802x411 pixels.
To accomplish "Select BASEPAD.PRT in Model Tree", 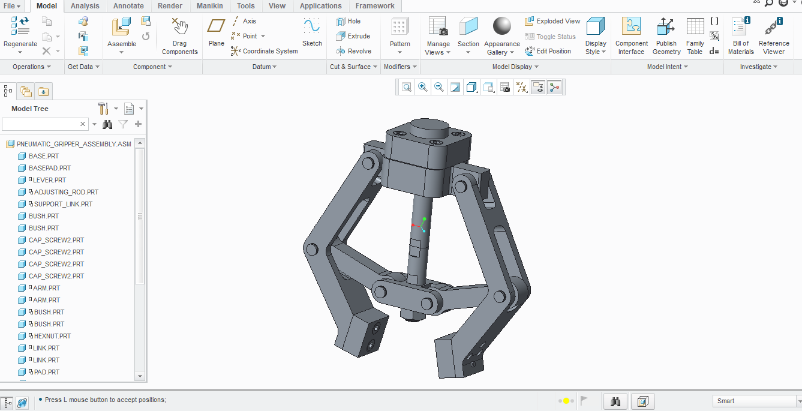I will coord(44,168).
